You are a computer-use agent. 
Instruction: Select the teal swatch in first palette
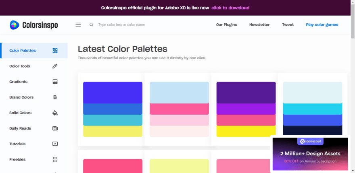tap(113, 120)
